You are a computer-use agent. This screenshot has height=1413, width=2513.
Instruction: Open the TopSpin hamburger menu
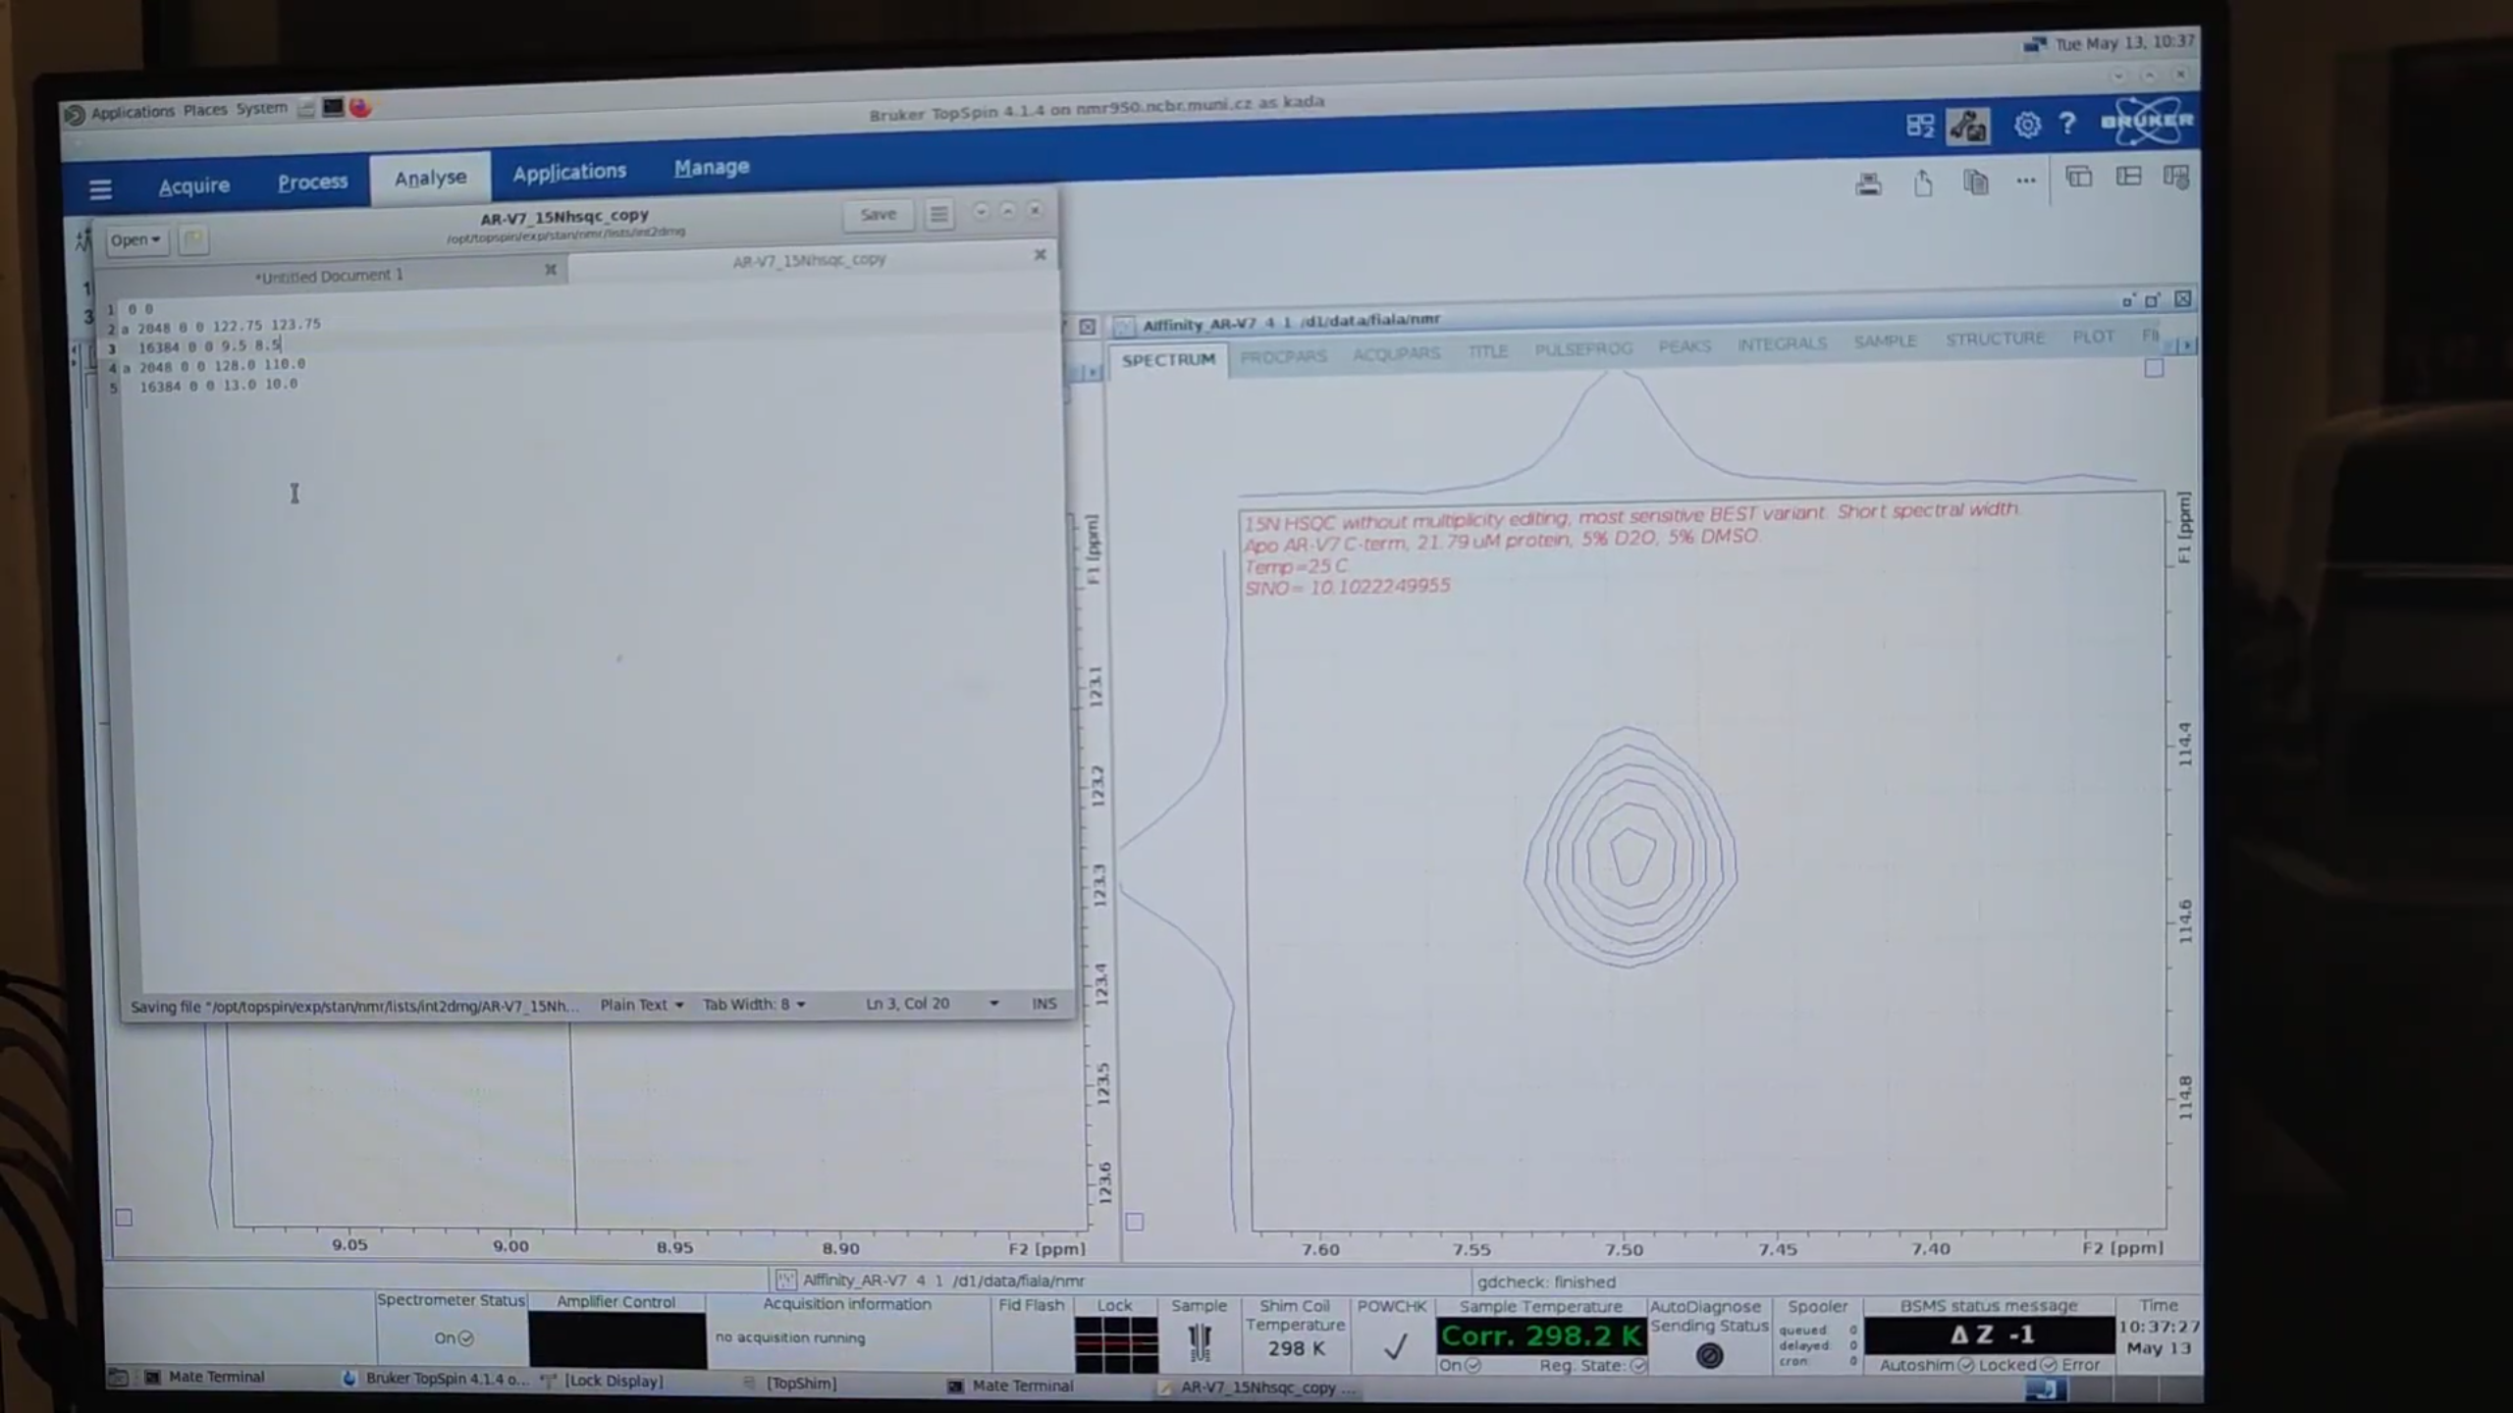click(x=100, y=188)
